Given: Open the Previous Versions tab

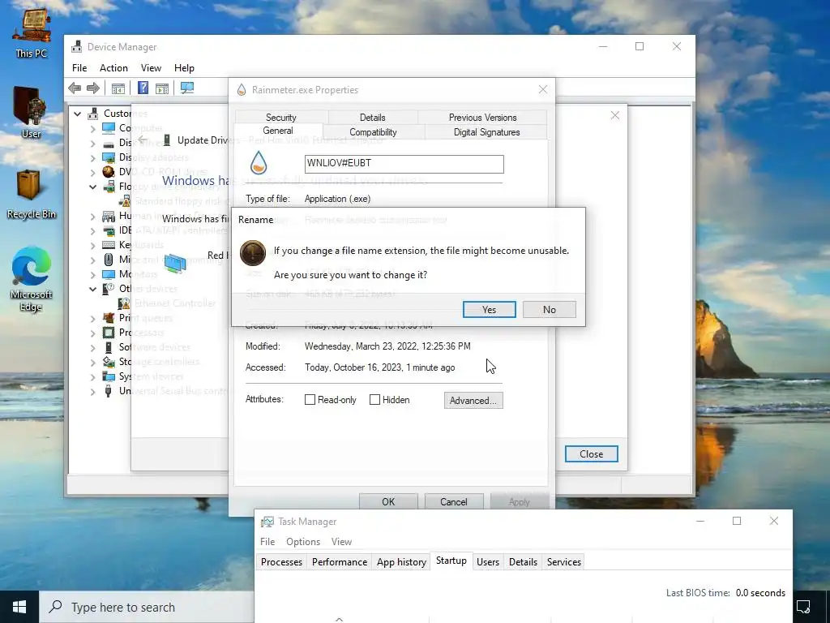Looking at the screenshot, I should tap(482, 117).
